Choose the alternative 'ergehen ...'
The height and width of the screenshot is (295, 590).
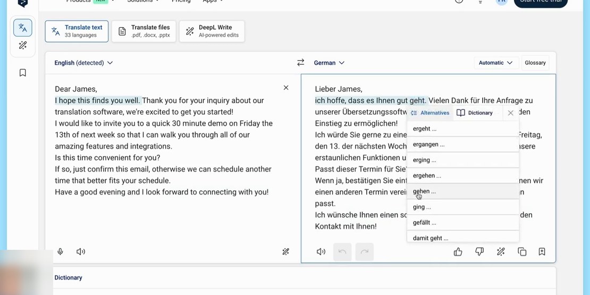click(x=463, y=176)
